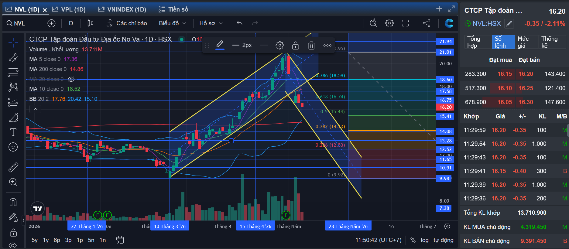Open more options in floating drawing toolbar

(327, 46)
